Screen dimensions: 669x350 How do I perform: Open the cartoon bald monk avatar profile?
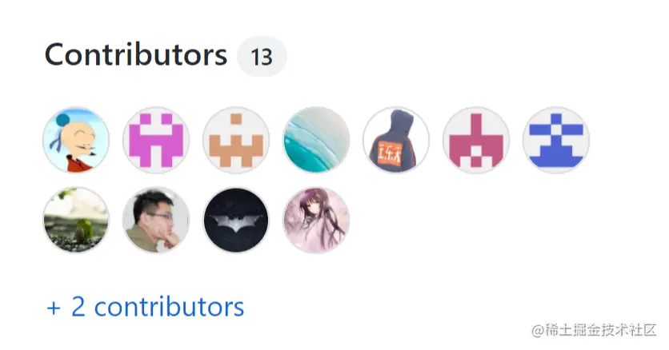point(76,140)
